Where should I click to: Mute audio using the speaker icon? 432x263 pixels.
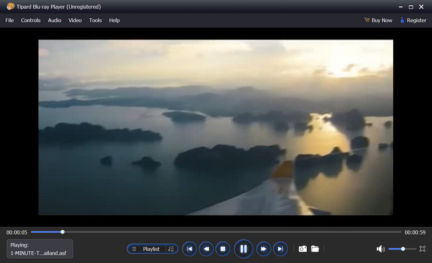point(381,249)
